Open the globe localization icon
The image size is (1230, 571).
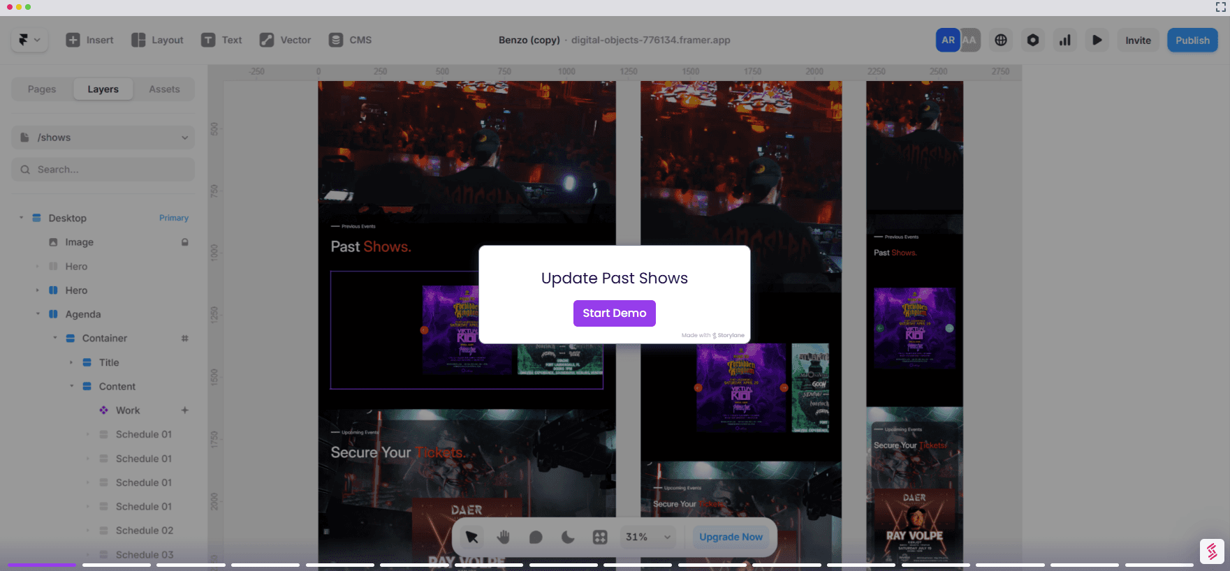tap(1001, 40)
